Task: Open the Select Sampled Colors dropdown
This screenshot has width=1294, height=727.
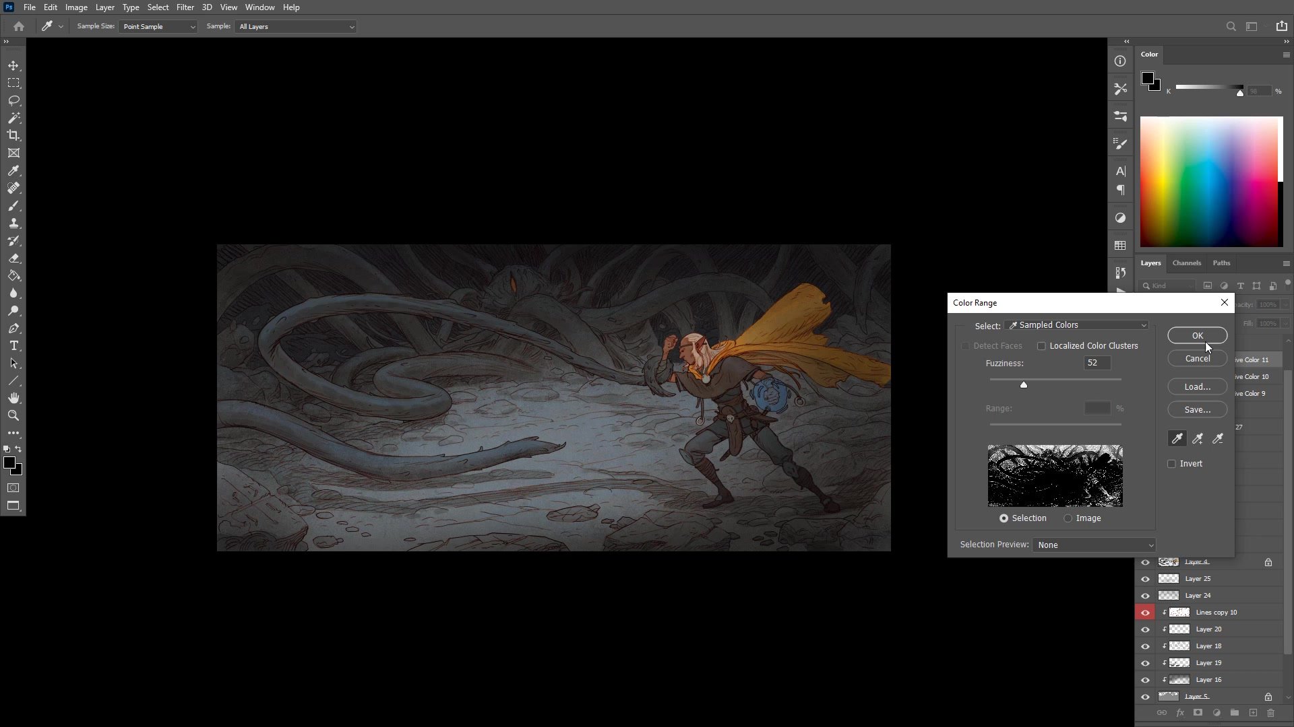Action: coord(1077,325)
